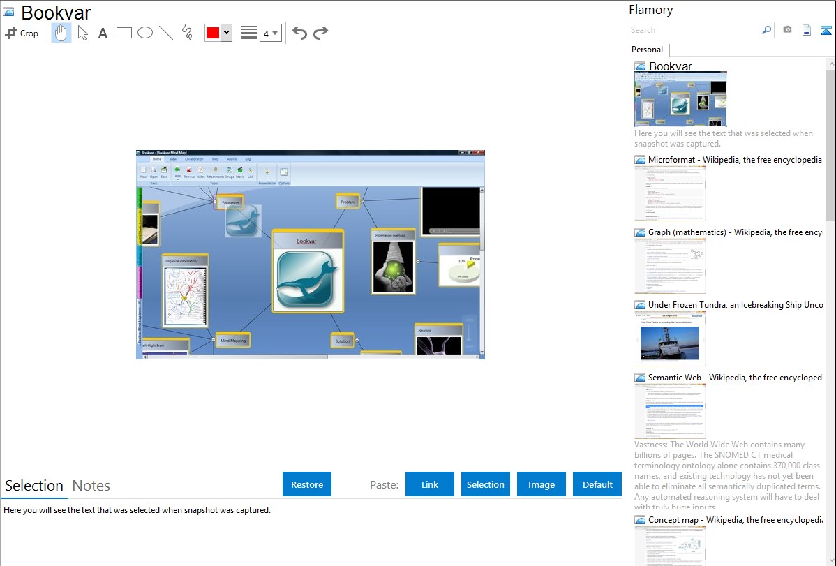Pick the ellipse drawing tool
This screenshot has width=836, height=566.
point(145,33)
